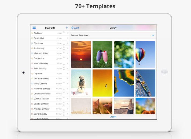Image resolution: width=191 pixels, height=139 pixels.
Task: Open the hamburger menu in Days Until
Action: (34, 28)
